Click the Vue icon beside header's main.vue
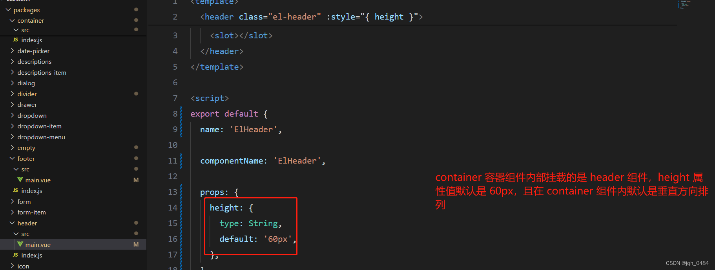Viewport: 715px width, 270px height. pos(20,244)
